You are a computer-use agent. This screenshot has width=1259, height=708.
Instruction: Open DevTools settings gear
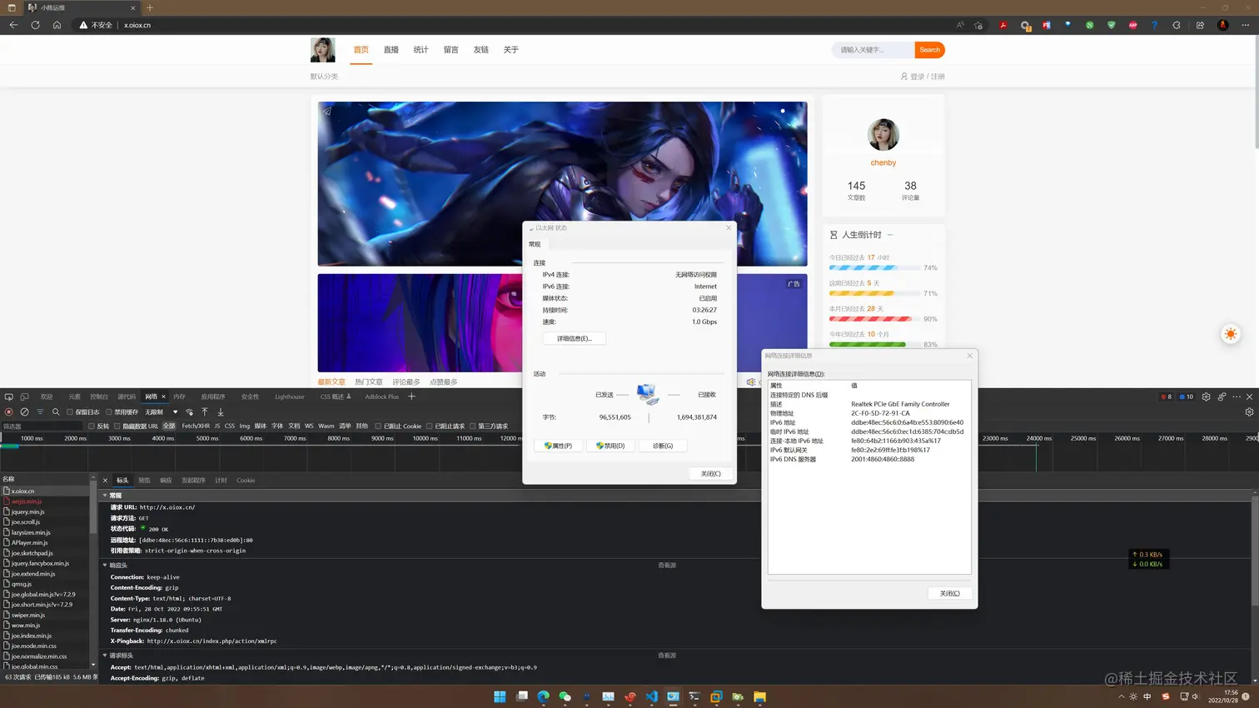click(1206, 396)
